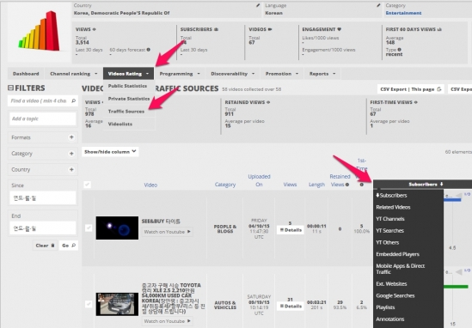
Task: Sort by Views column header
Action: click(290, 185)
